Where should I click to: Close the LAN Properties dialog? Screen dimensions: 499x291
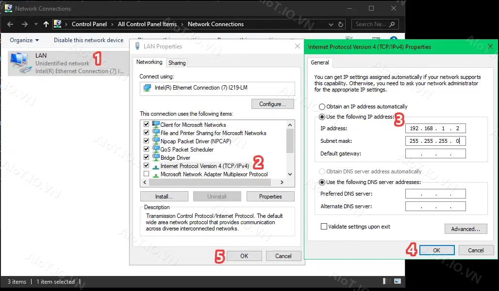(298, 46)
